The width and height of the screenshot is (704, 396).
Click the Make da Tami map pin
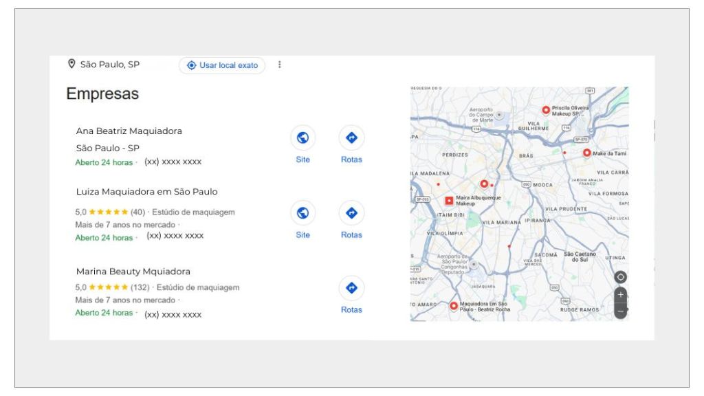586,153
